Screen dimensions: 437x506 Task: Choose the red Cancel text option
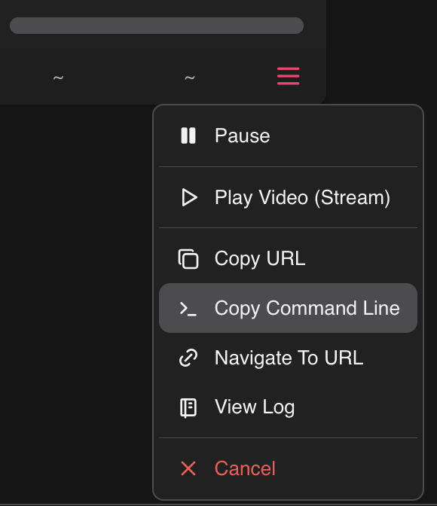pyautogui.click(x=245, y=468)
